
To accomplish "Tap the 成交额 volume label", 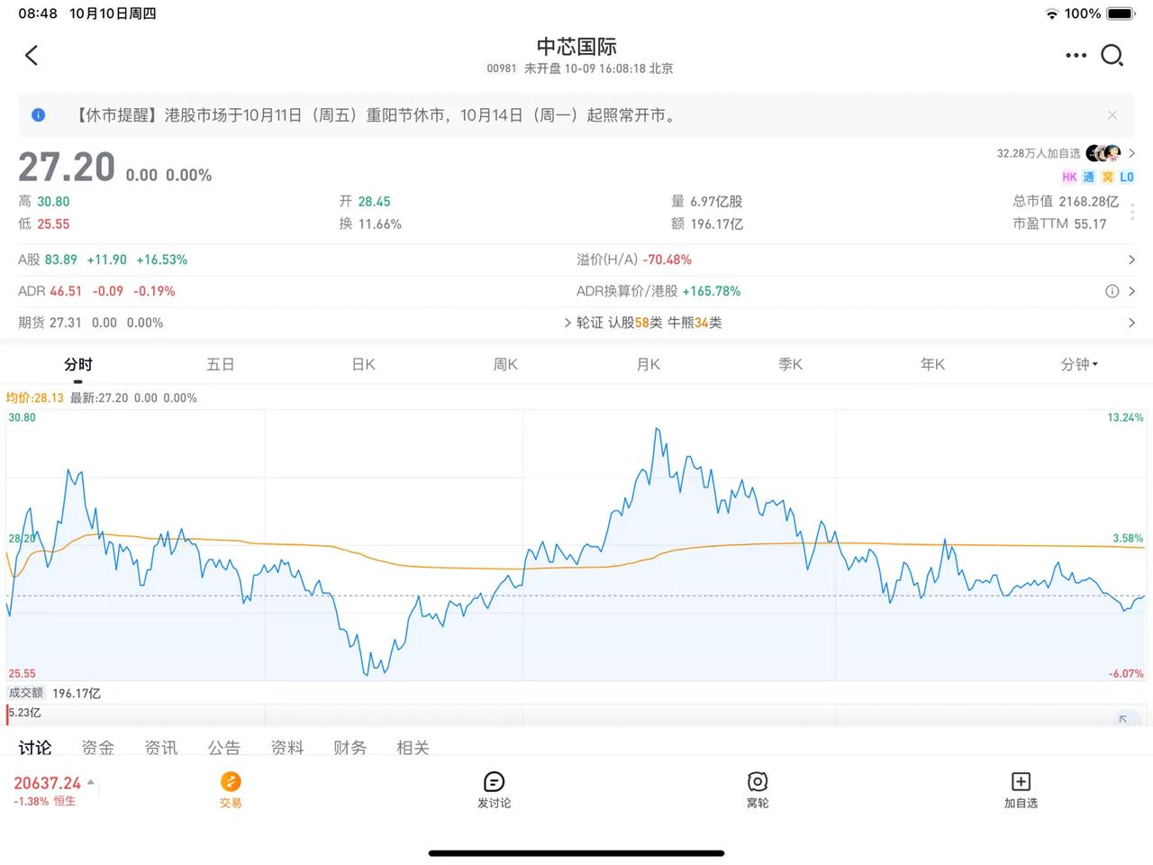I will [26, 693].
